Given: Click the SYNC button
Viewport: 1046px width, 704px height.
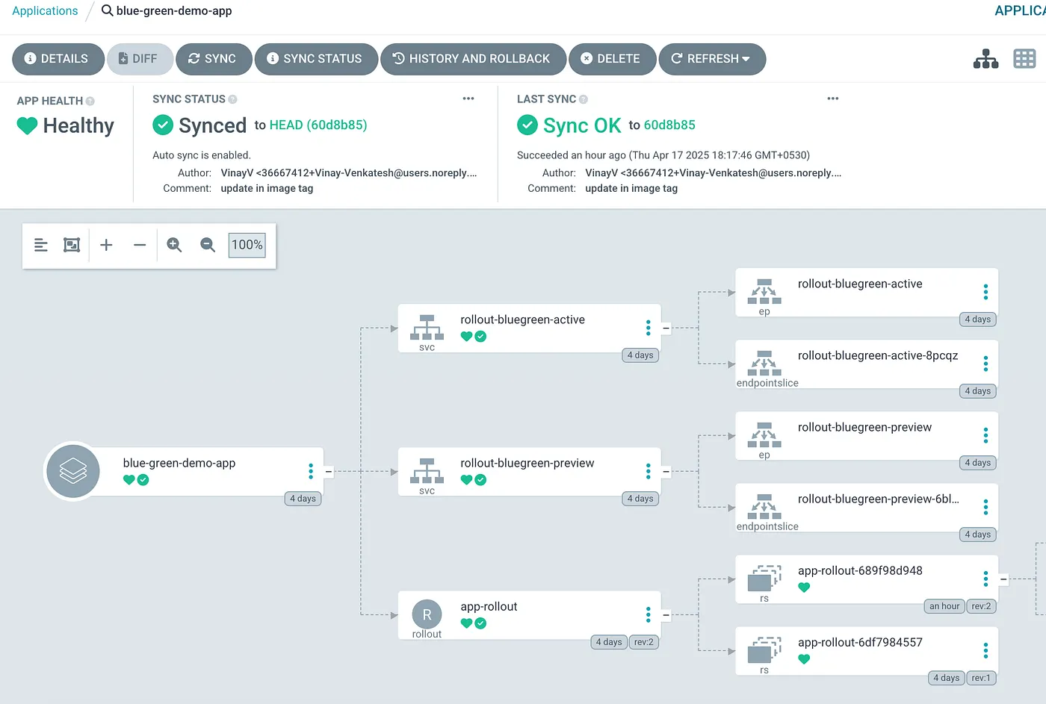Looking at the screenshot, I should pos(213,59).
